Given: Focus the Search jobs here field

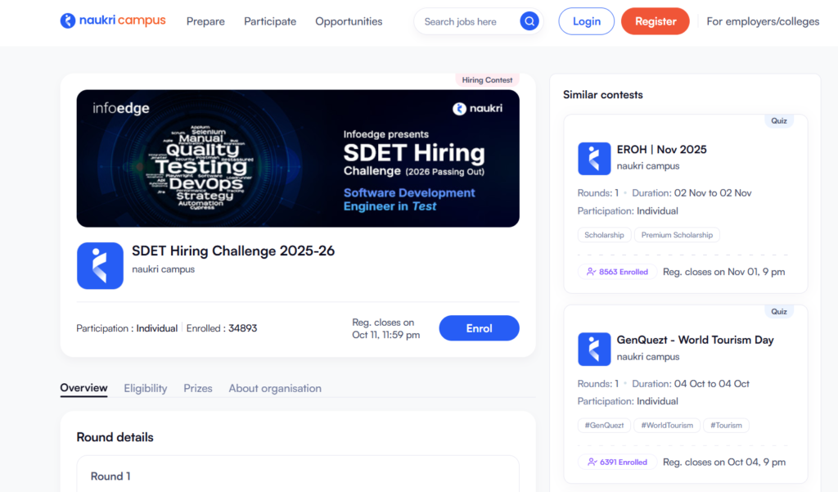Looking at the screenshot, I should pyautogui.click(x=466, y=21).
